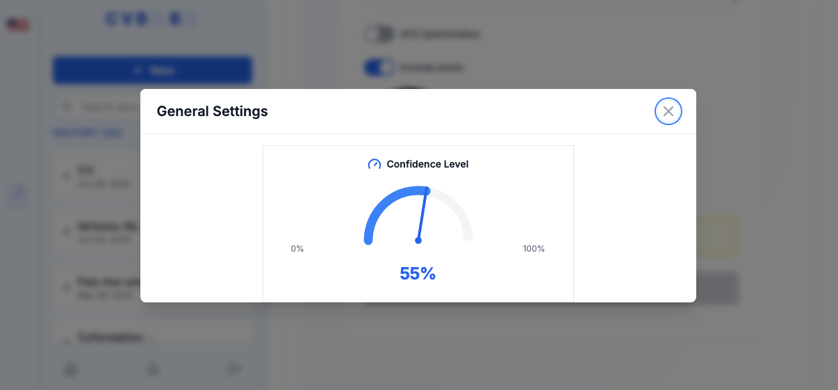The image size is (838, 390).
Task: Click the middle sidebar footer icon
Action: click(x=153, y=369)
